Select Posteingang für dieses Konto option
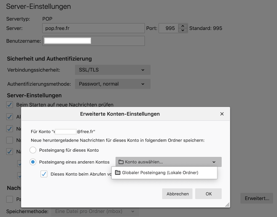This screenshot has height=217, width=277. [33, 150]
